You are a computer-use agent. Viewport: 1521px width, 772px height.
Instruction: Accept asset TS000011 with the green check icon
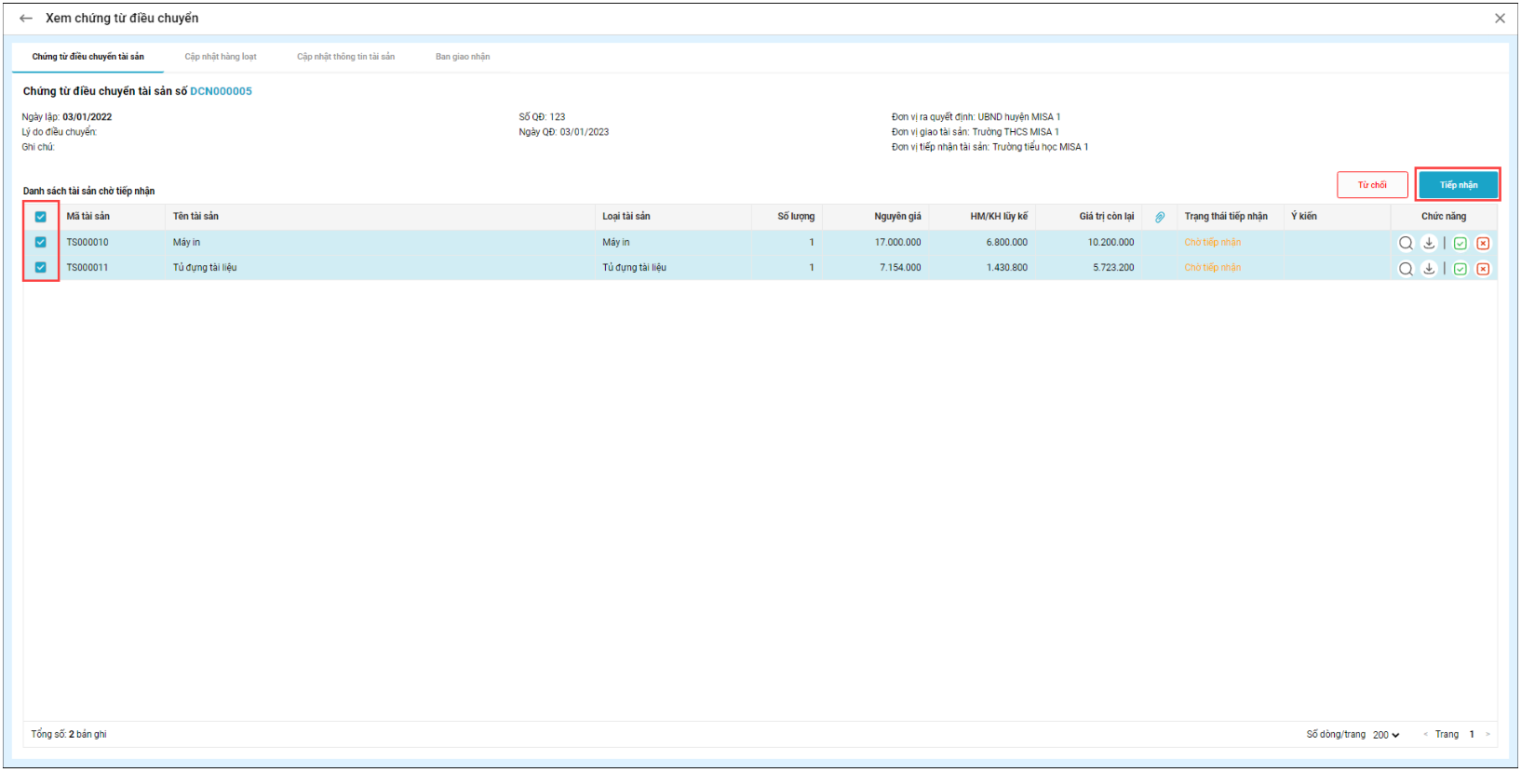[x=1460, y=269]
